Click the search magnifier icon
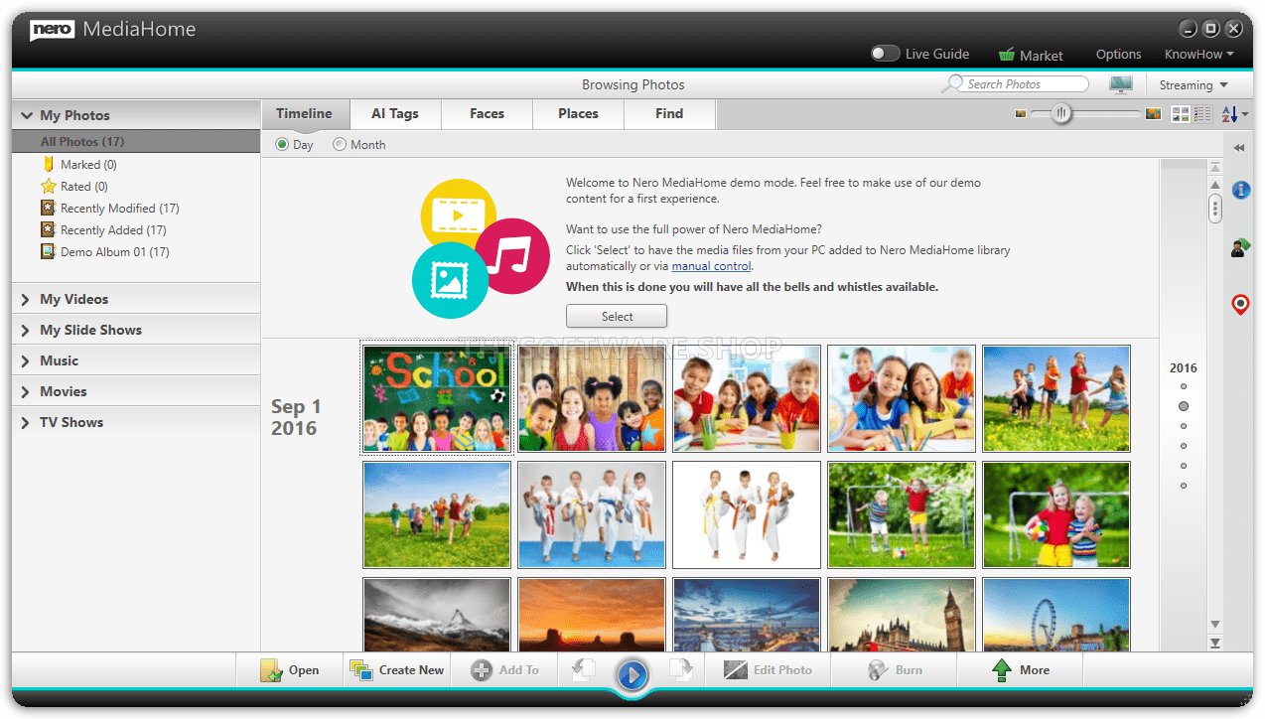Image resolution: width=1265 pixels, height=719 pixels. [x=954, y=84]
